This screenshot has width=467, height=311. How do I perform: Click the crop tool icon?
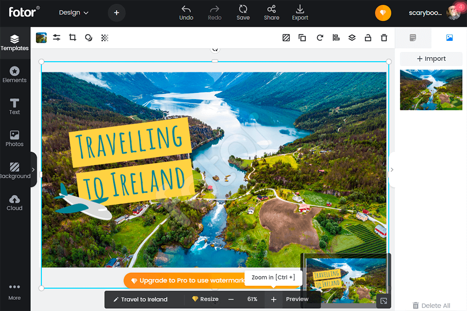point(72,37)
